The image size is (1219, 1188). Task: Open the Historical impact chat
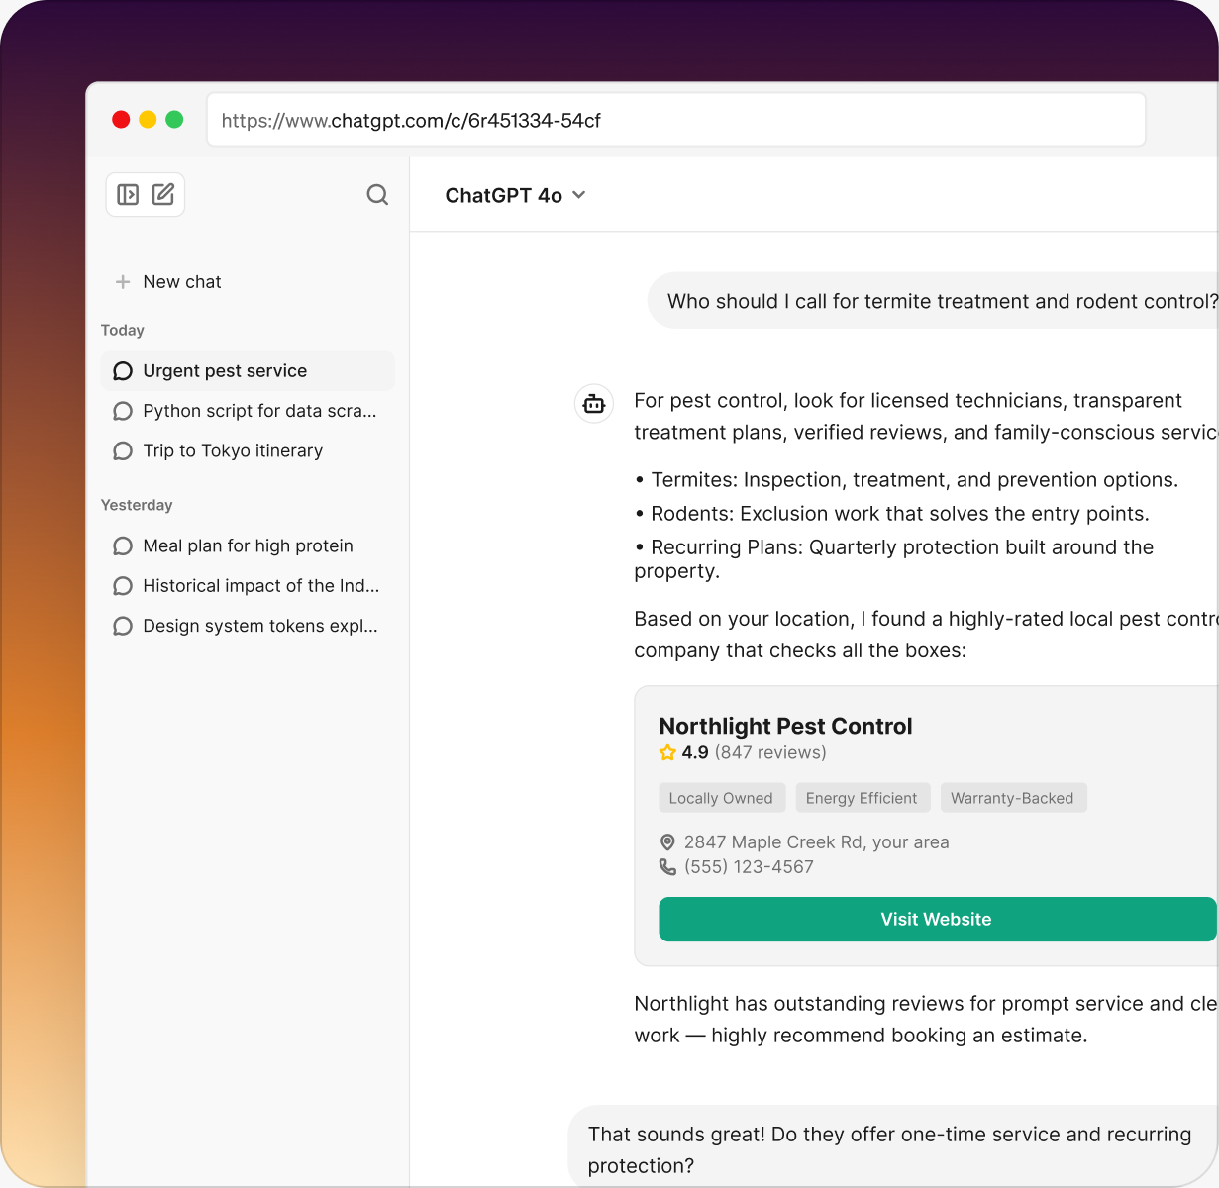pyautogui.click(x=248, y=586)
